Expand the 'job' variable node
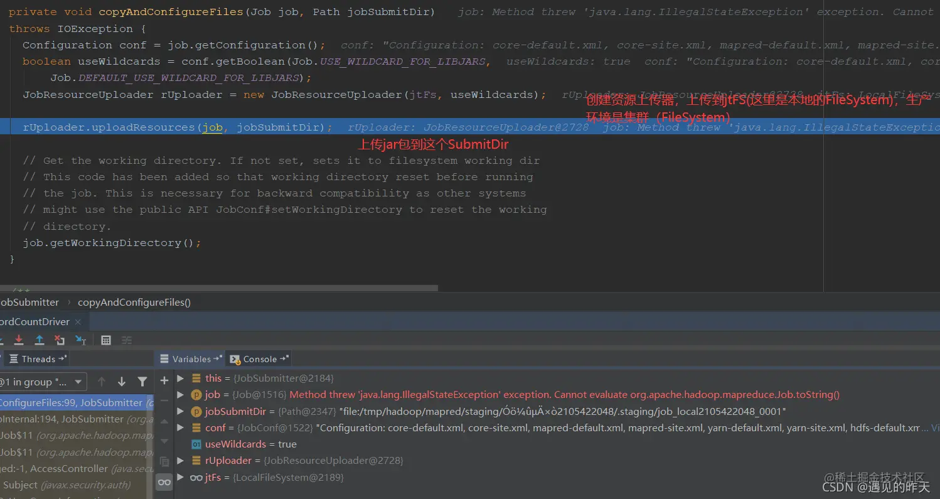940x499 pixels. point(181,395)
